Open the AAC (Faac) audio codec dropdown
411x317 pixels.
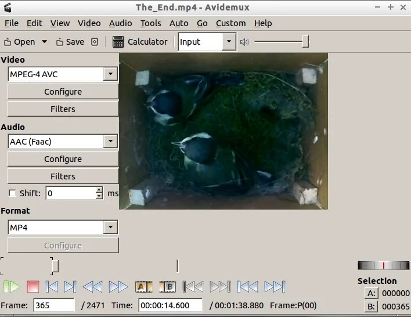point(63,142)
